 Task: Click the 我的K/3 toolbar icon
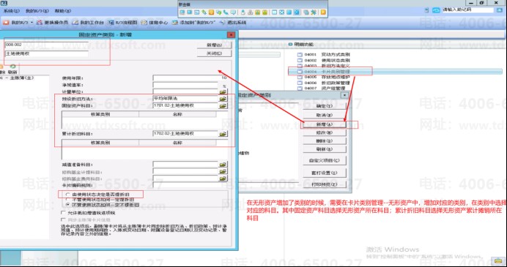6,23
